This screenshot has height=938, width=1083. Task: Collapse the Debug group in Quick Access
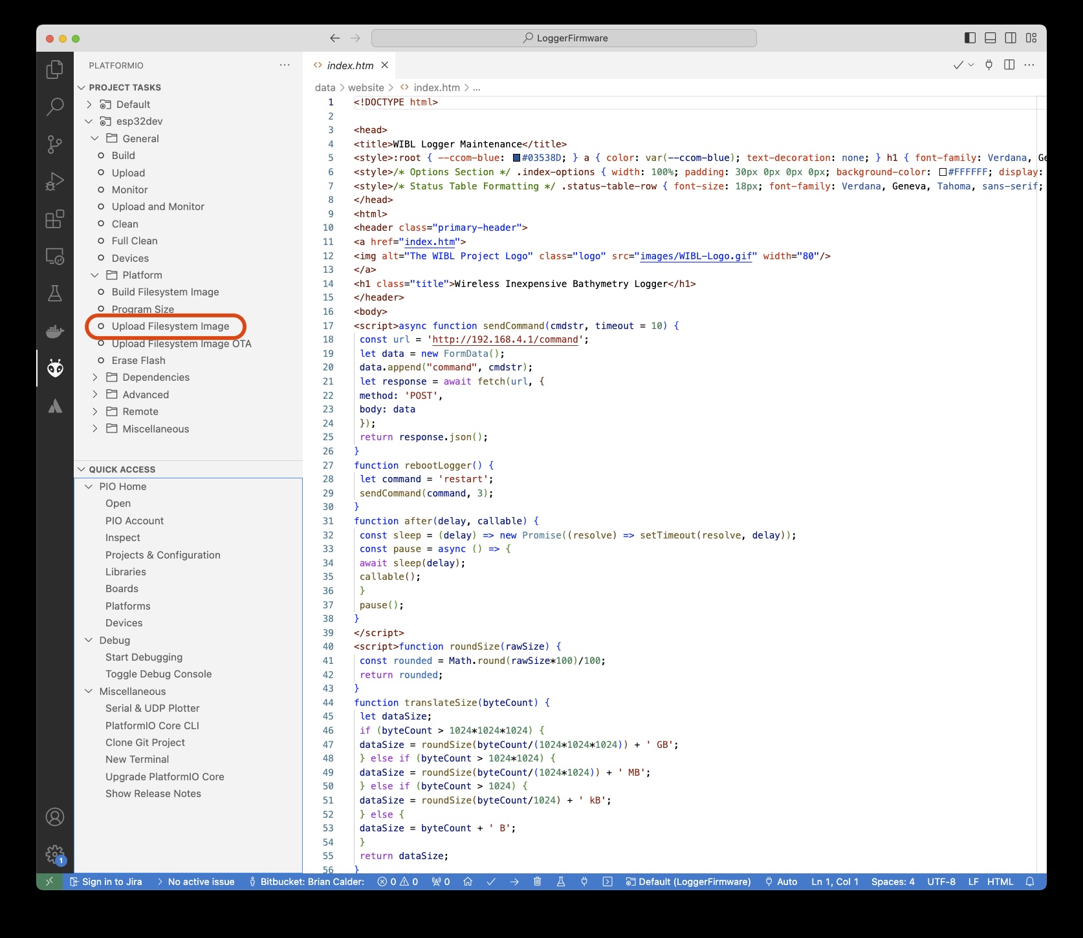[x=89, y=640]
